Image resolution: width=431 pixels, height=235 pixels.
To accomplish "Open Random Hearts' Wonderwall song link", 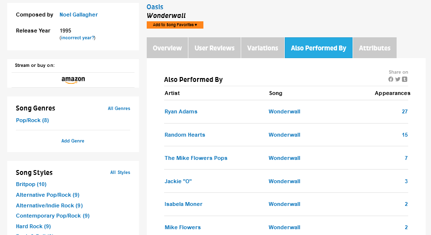I will click(x=284, y=135).
